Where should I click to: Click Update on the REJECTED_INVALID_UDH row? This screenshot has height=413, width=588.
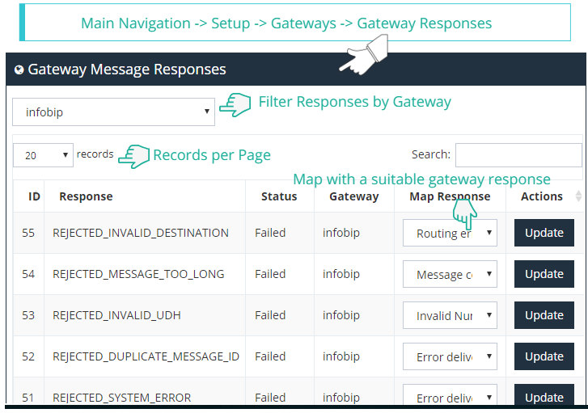[544, 315]
